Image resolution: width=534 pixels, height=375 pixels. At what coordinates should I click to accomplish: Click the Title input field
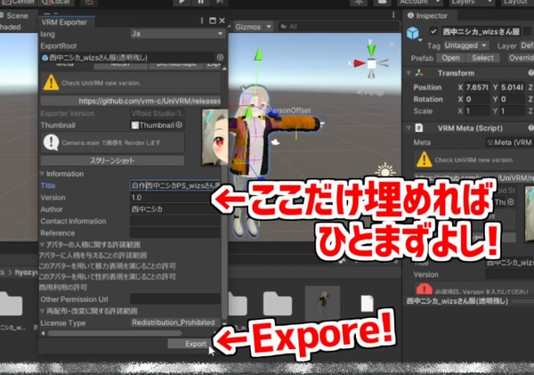(x=174, y=184)
